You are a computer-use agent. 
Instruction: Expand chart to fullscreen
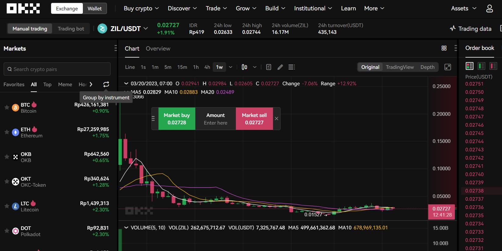[x=448, y=67]
